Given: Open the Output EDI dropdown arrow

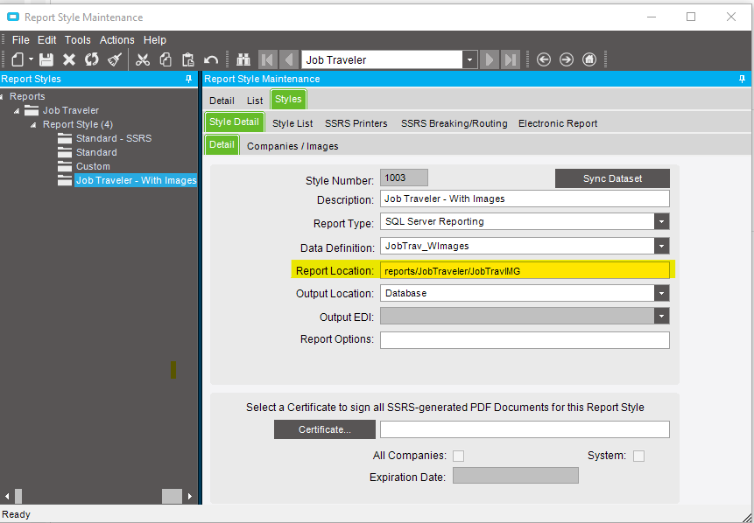Looking at the screenshot, I should tap(662, 316).
